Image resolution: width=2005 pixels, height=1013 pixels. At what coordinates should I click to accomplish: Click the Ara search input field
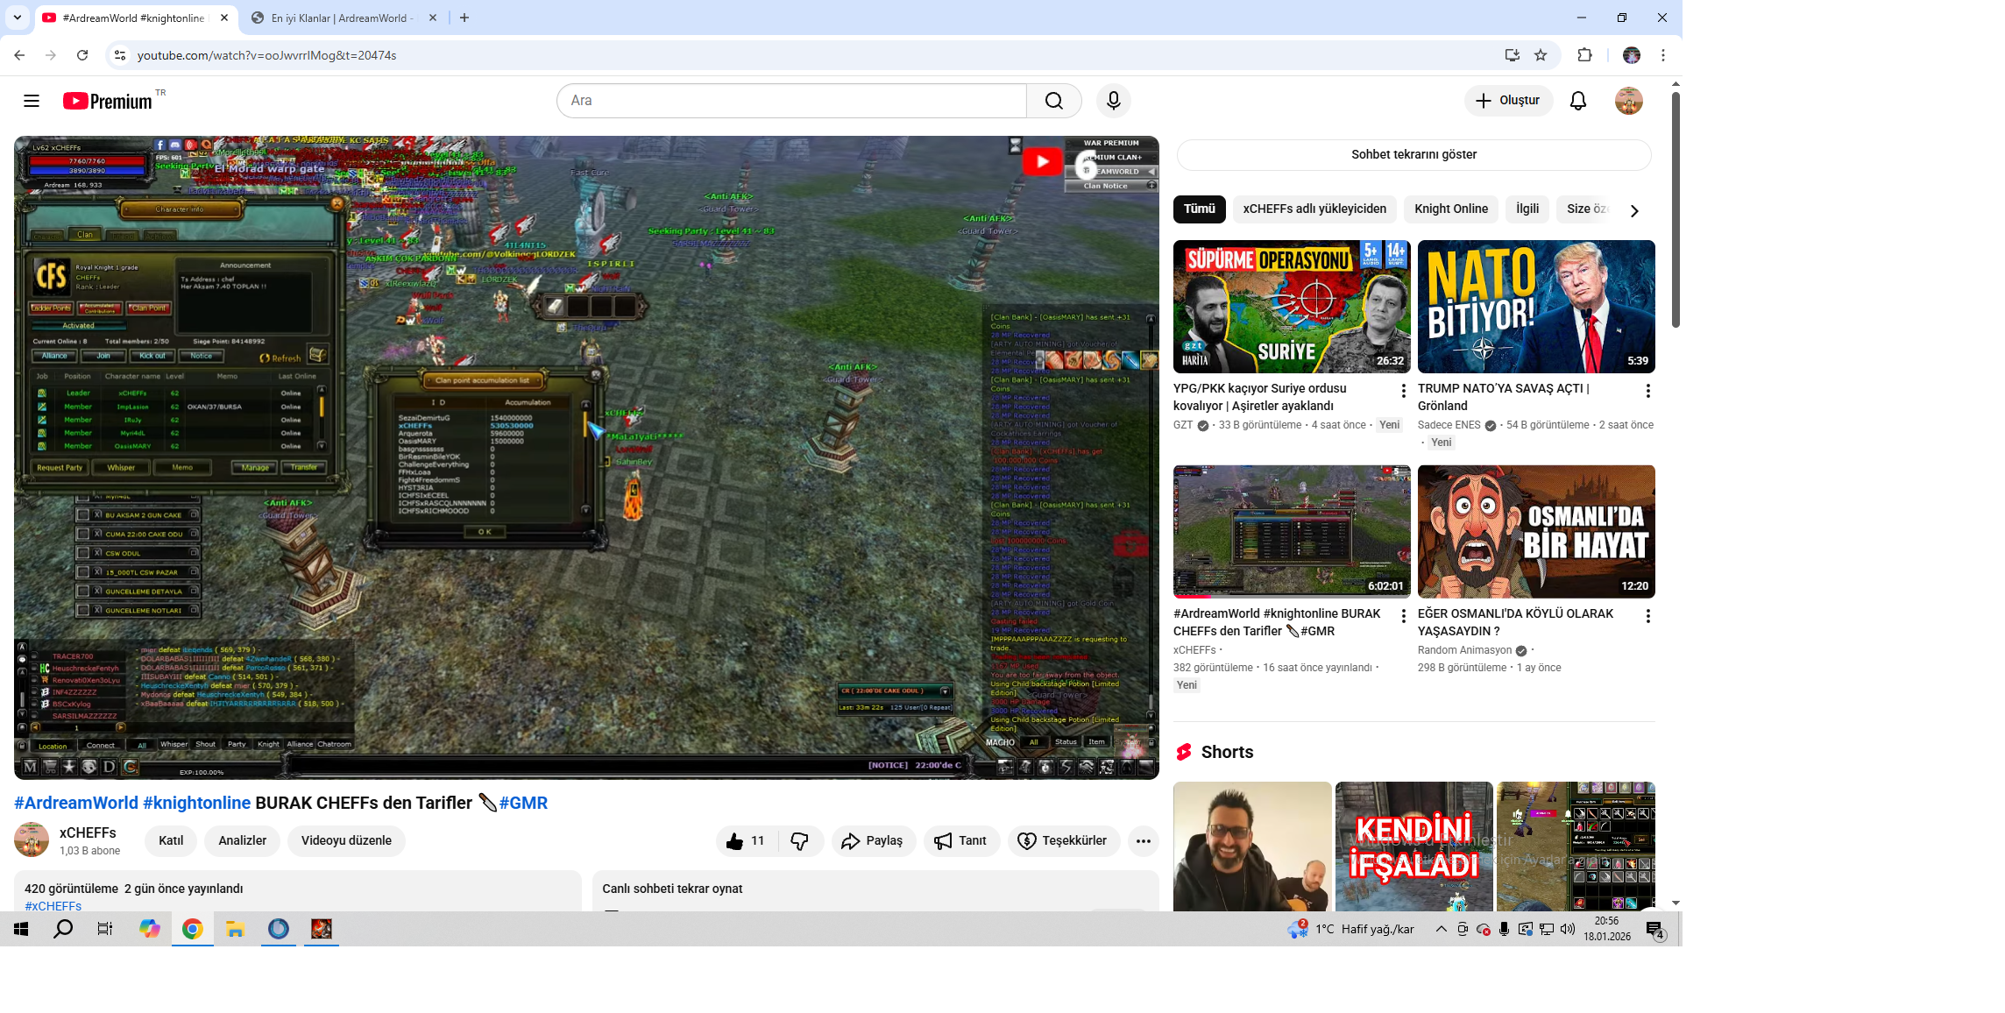coord(791,101)
